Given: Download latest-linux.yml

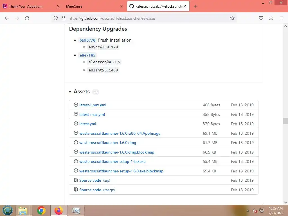Looking at the screenshot, I should 93,105.
